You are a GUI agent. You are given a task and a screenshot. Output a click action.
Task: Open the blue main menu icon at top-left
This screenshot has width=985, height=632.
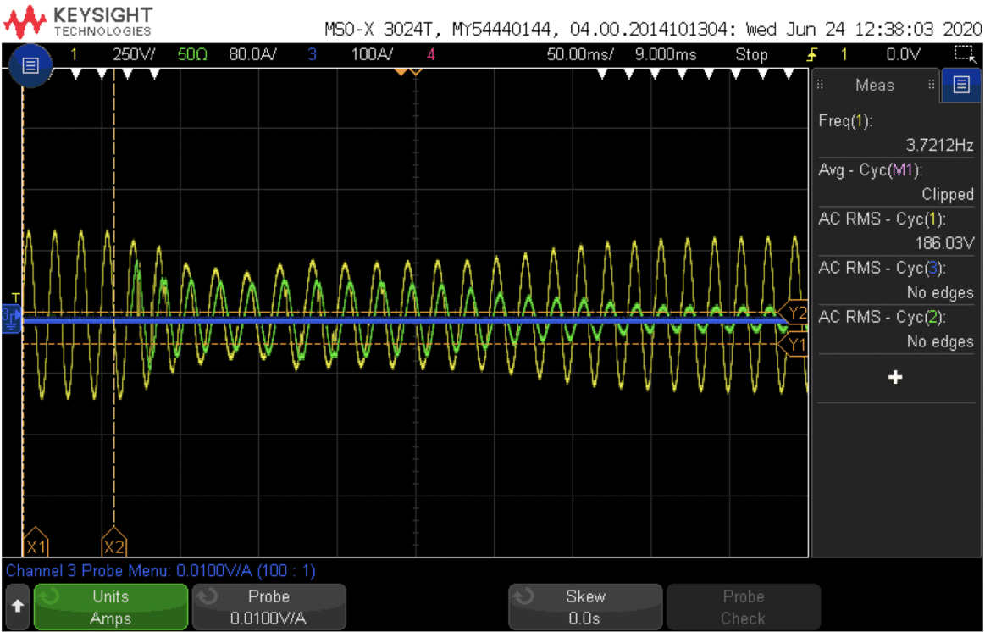point(30,65)
